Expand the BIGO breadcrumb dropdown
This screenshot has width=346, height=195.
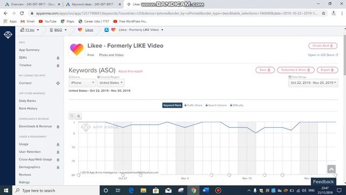(x=65, y=30)
